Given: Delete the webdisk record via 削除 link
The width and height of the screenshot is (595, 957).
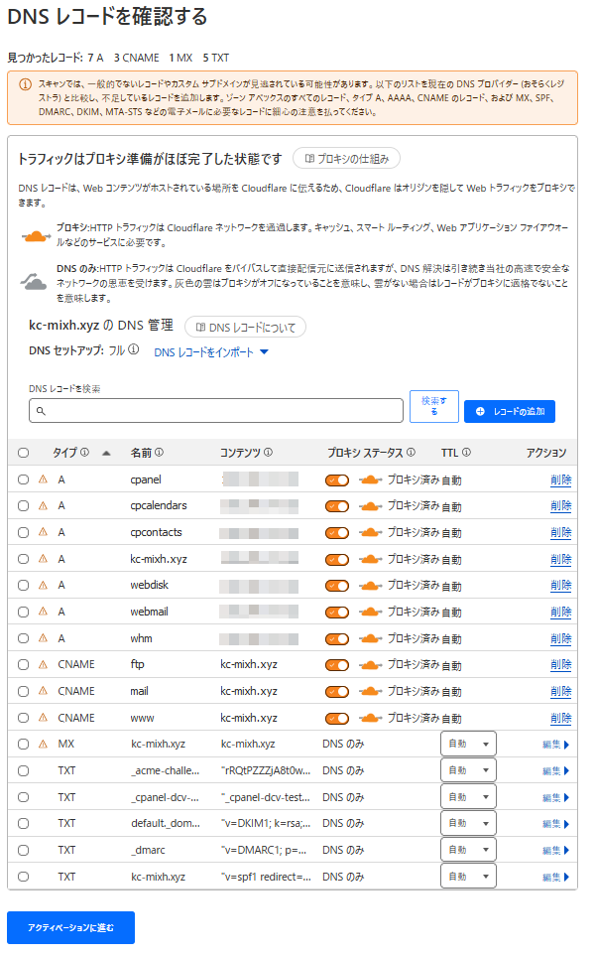Looking at the screenshot, I should coord(561,586).
